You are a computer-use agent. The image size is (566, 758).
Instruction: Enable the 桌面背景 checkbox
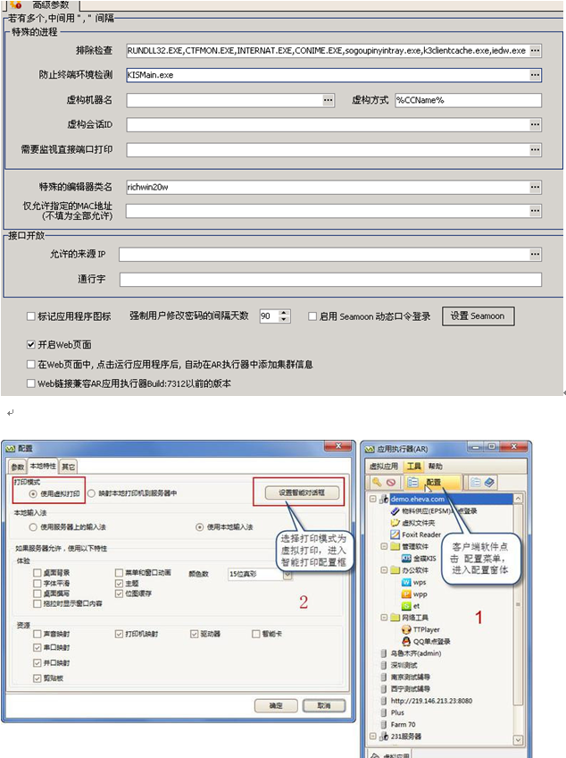pyautogui.click(x=37, y=572)
